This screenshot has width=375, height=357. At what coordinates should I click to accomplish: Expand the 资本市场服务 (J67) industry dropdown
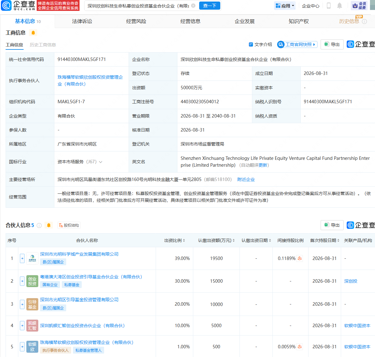101,162
